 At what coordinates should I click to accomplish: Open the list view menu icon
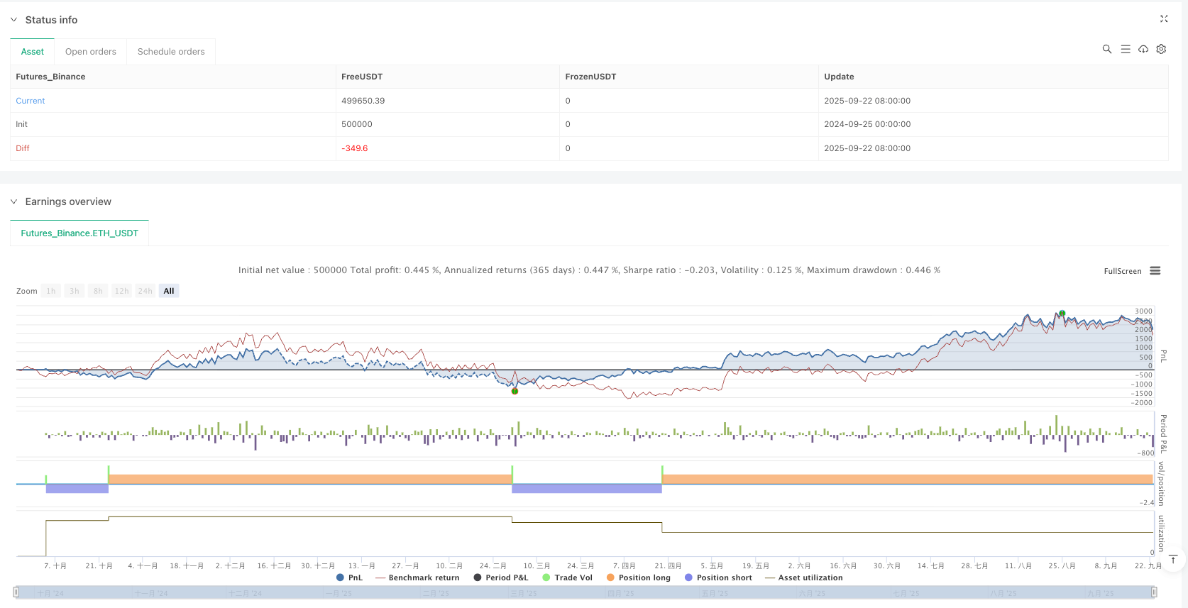coord(1125,49)
